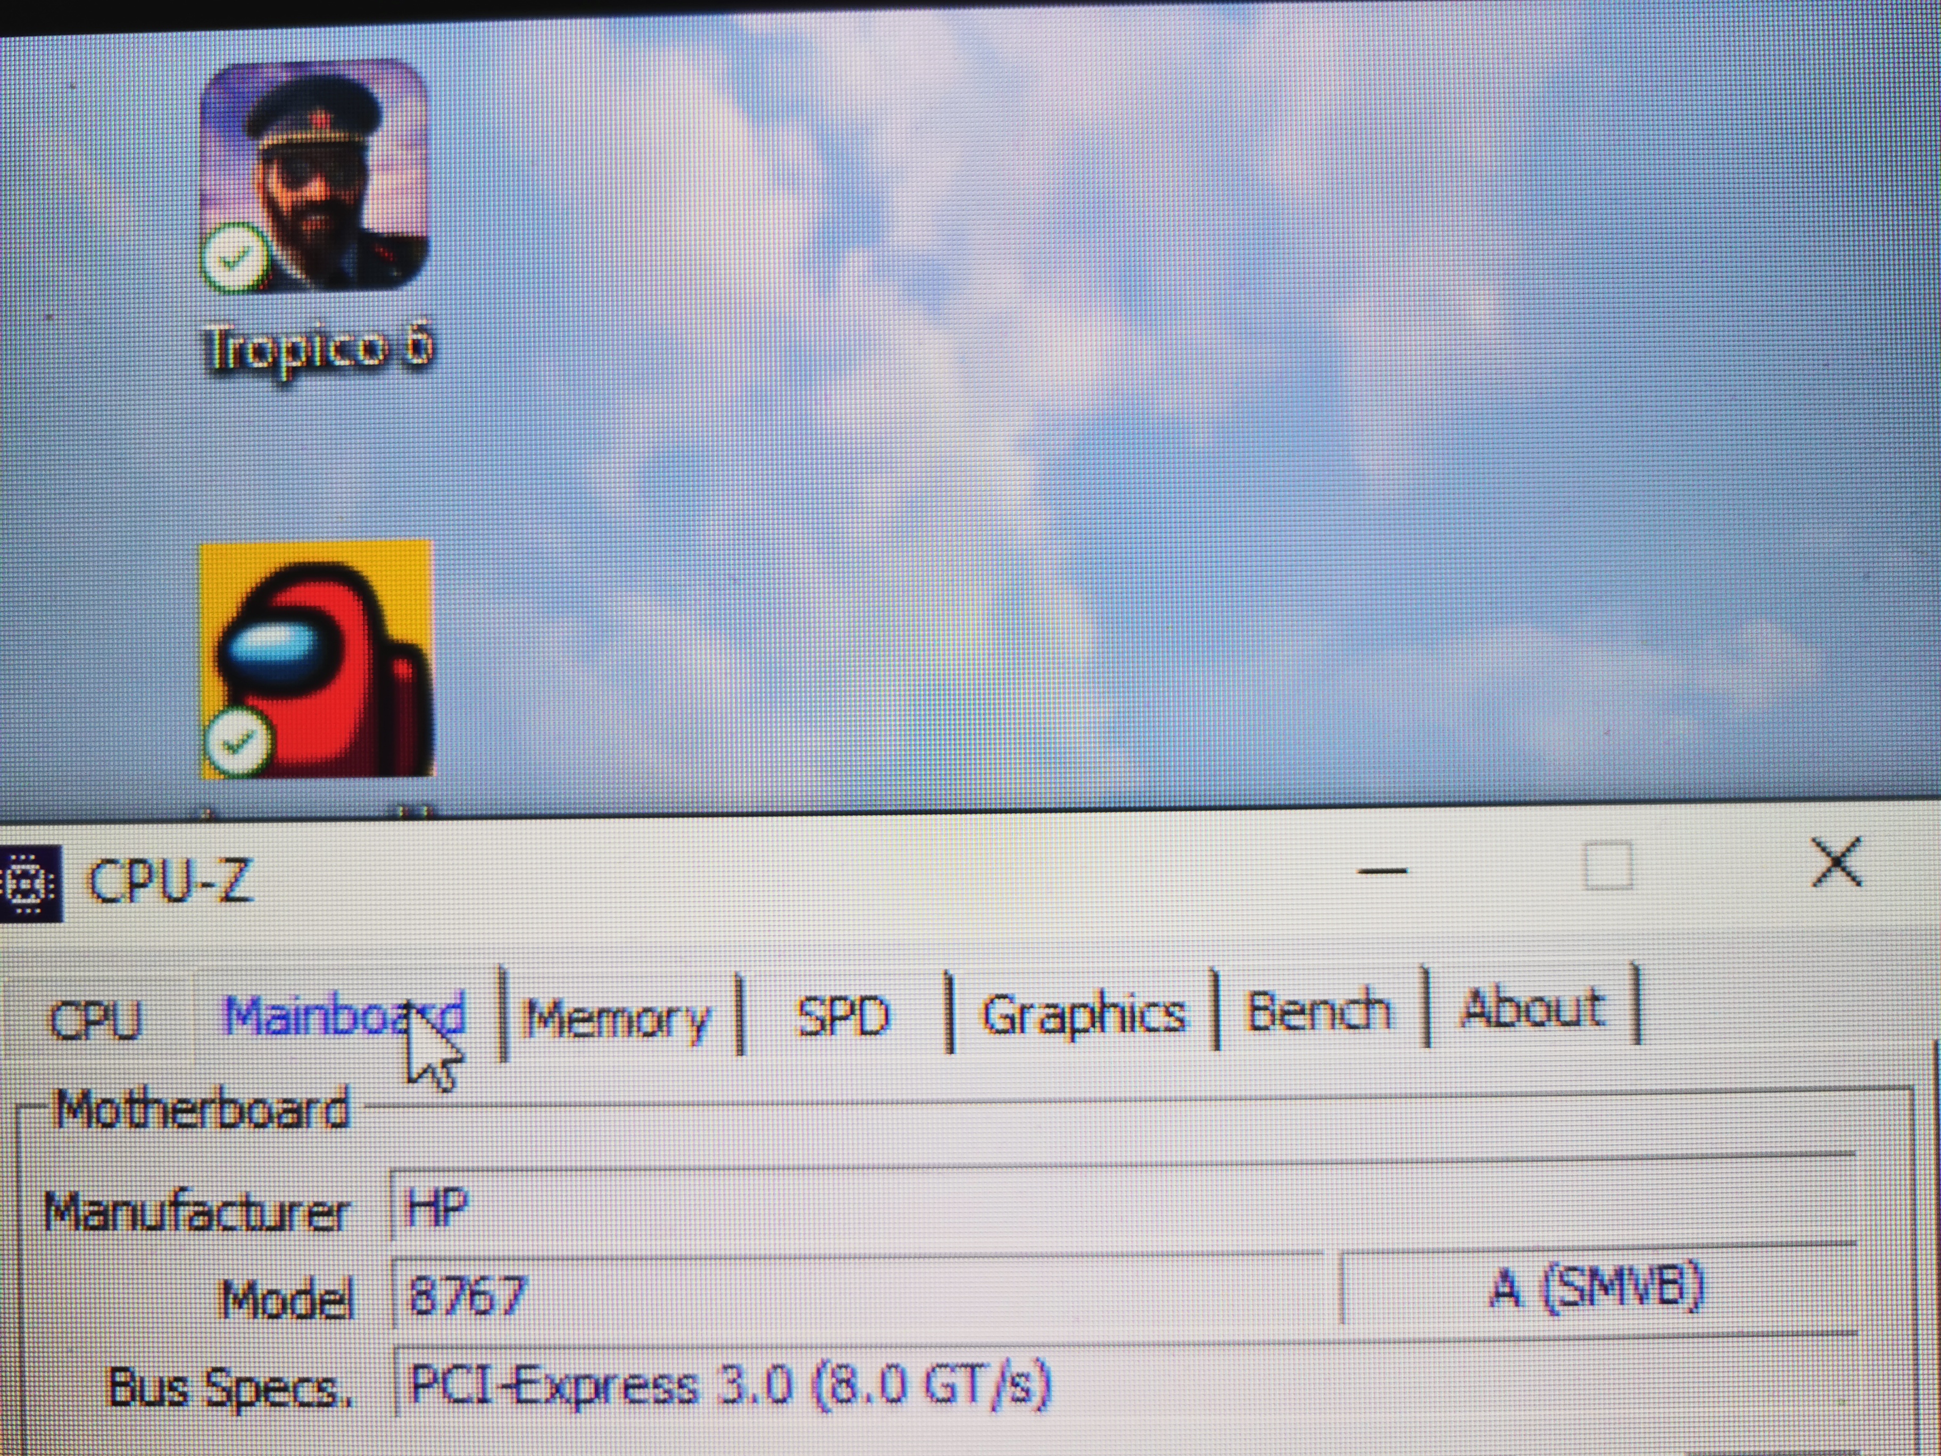1941x1456 pixels.
Task: Open the Tropico 6 desktop shortcut icon
Action: (314, 176)
